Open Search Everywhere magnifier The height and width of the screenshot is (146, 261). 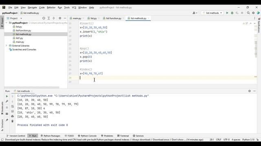[248, 13]
